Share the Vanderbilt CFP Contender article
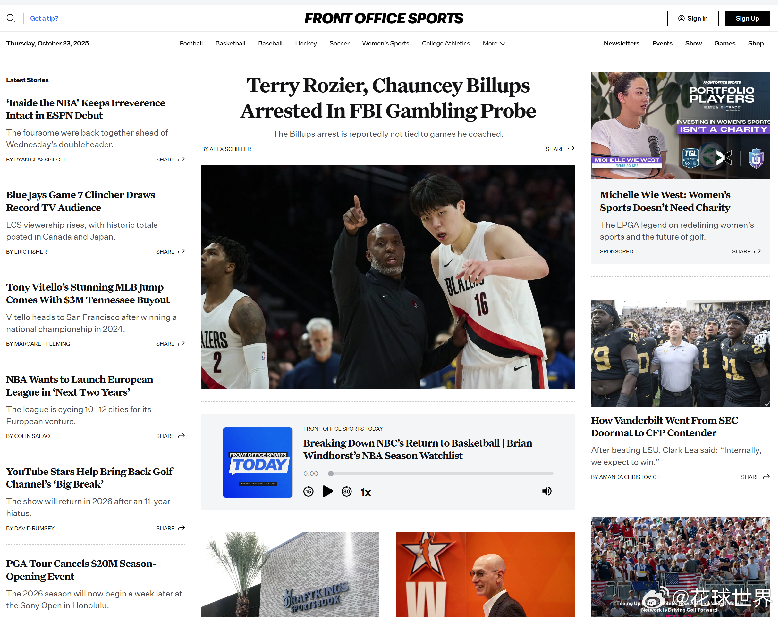This screenshot has width=779, height=617. 755,477
